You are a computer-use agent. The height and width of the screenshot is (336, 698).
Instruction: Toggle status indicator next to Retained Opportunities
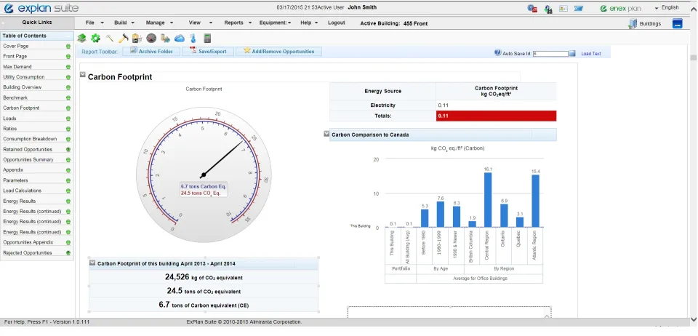pyautogui.click(x=68, y=150)
